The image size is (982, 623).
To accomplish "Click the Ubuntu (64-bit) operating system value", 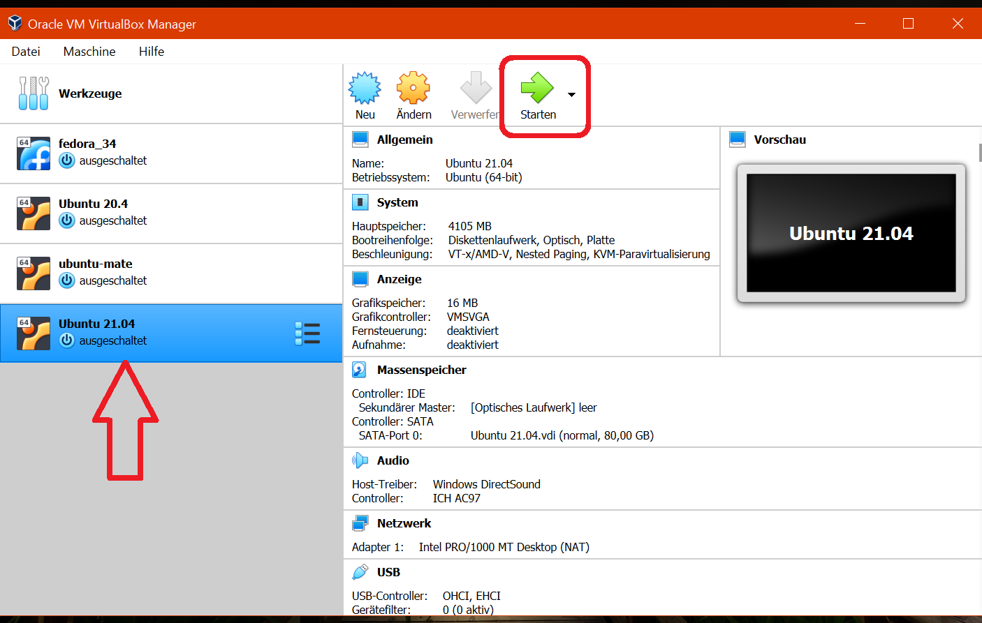I will coord(484,177).
